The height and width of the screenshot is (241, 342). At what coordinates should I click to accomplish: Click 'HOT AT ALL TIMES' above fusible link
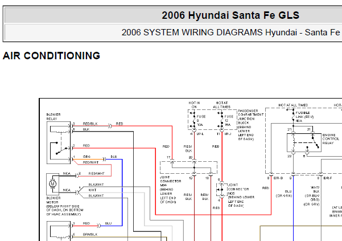293,105
